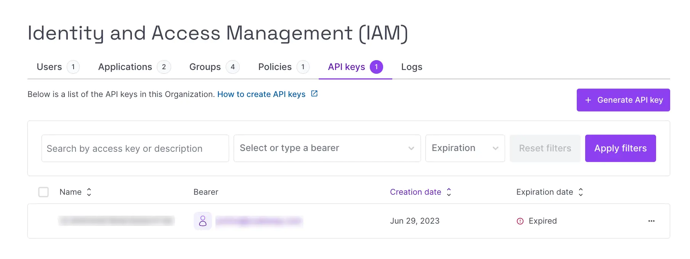Open the Logs tab
Image resolution: width=690 pixels, height=259 pixels.
pos(411,67)
